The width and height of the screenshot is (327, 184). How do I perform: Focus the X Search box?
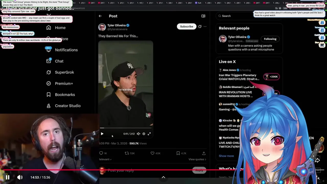tap(249, 16)
